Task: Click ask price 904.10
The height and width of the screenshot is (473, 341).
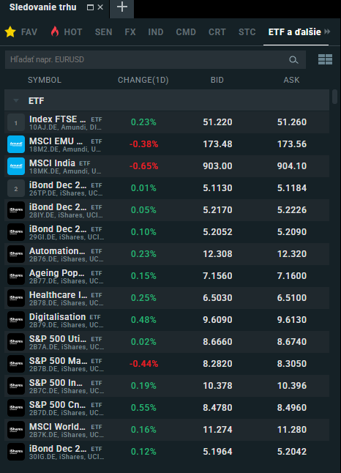Action: (292, 166)
